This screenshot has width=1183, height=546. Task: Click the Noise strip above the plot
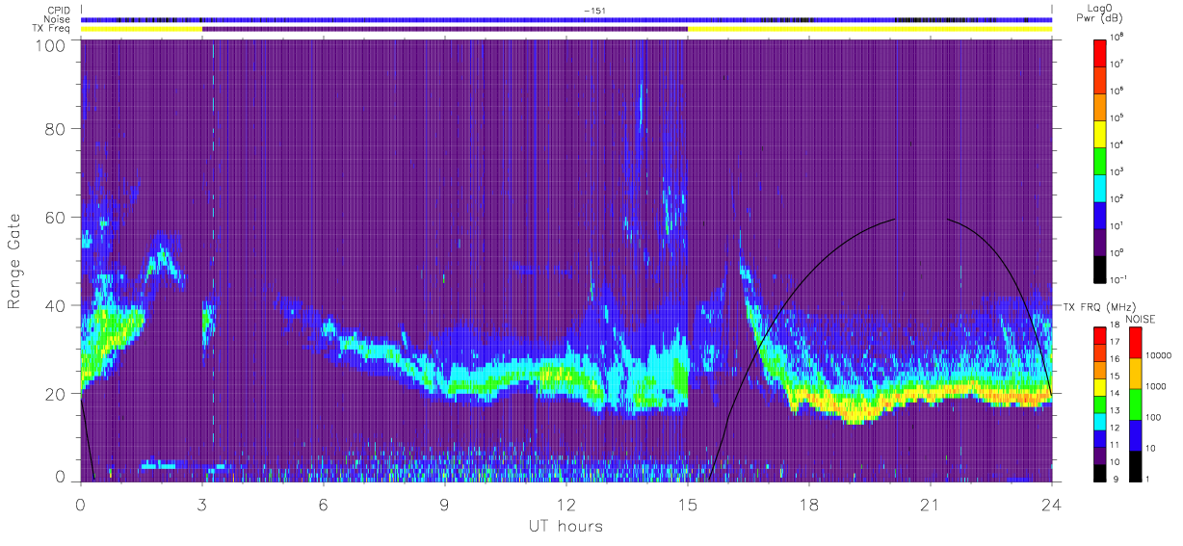click(566, 19)
